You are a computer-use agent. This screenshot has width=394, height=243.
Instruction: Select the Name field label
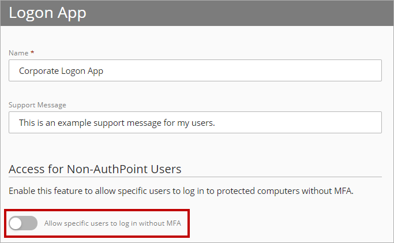[x=17, y=53]
